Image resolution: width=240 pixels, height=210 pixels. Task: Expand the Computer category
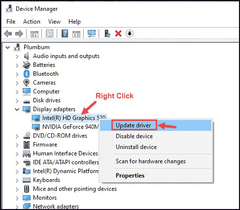[17, 92]
